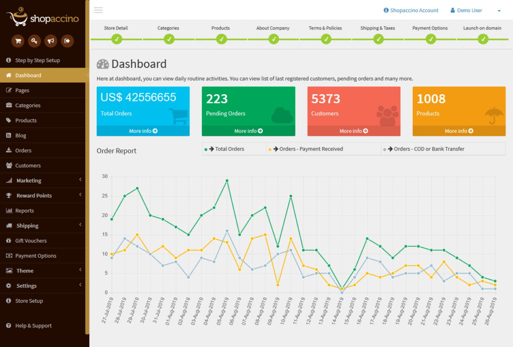Image resolution: width=513 pixels, height=347 pixels.
Task: Go to Customers in the sidebar menu
Action: [x=28, y=165]
